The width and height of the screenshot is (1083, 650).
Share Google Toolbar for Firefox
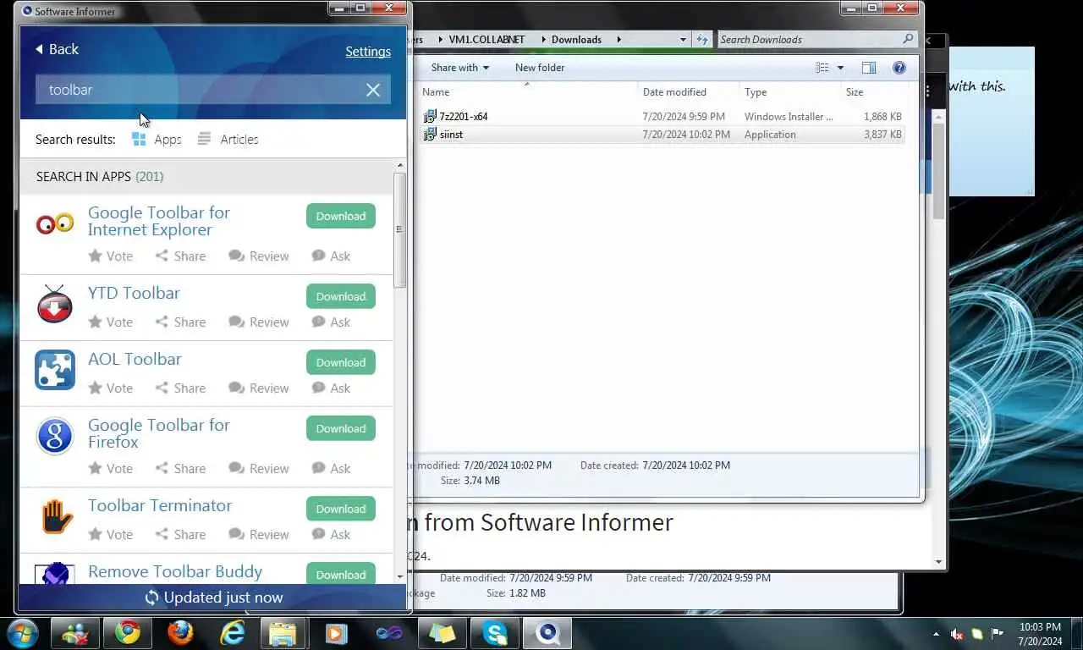point(180,468)
